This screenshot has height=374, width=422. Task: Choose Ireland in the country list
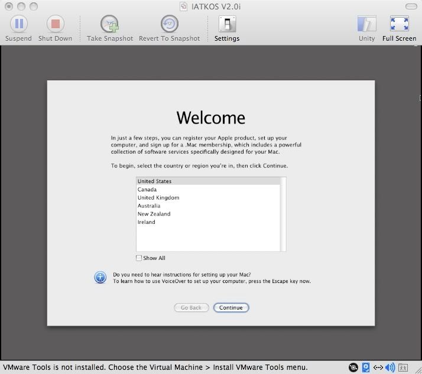click(x=208, y=222)
